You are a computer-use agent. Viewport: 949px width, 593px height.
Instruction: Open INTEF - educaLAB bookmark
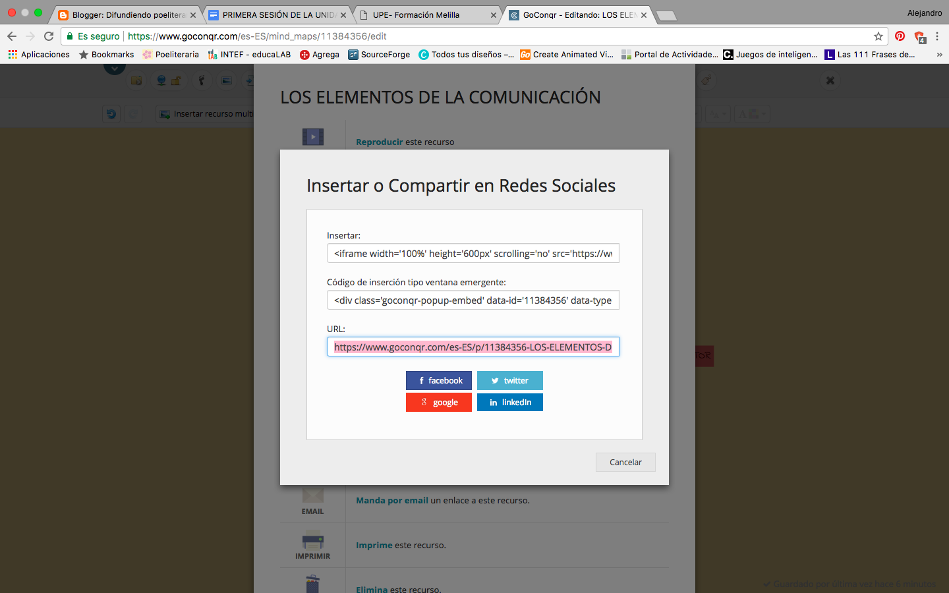pyautogui.click(x=249, y=55)
